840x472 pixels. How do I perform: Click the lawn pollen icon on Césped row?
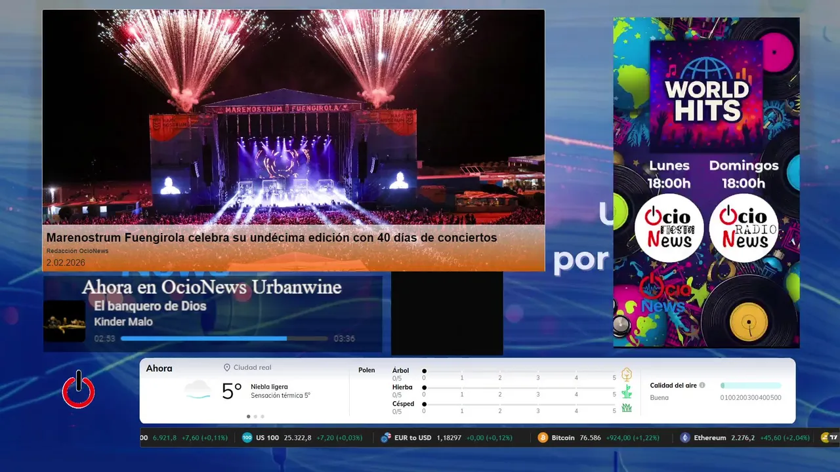pyautogui.click(x=627, y=408)
